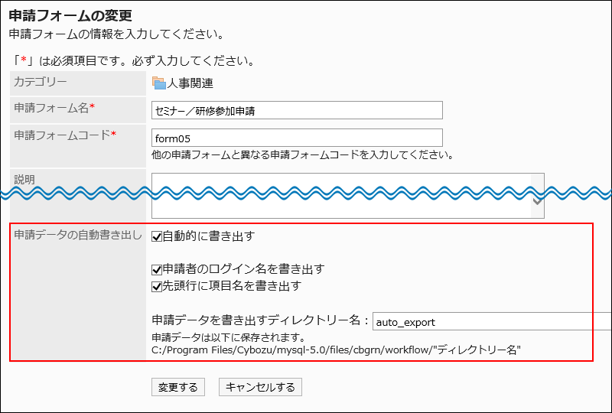
Task: Toggle the 自動的に書き出す checkbox
Action: coord(157,236)
